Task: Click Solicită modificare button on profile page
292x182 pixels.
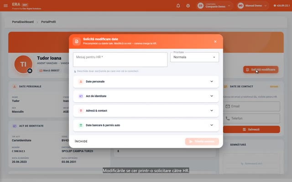Action: coord(261,70)
